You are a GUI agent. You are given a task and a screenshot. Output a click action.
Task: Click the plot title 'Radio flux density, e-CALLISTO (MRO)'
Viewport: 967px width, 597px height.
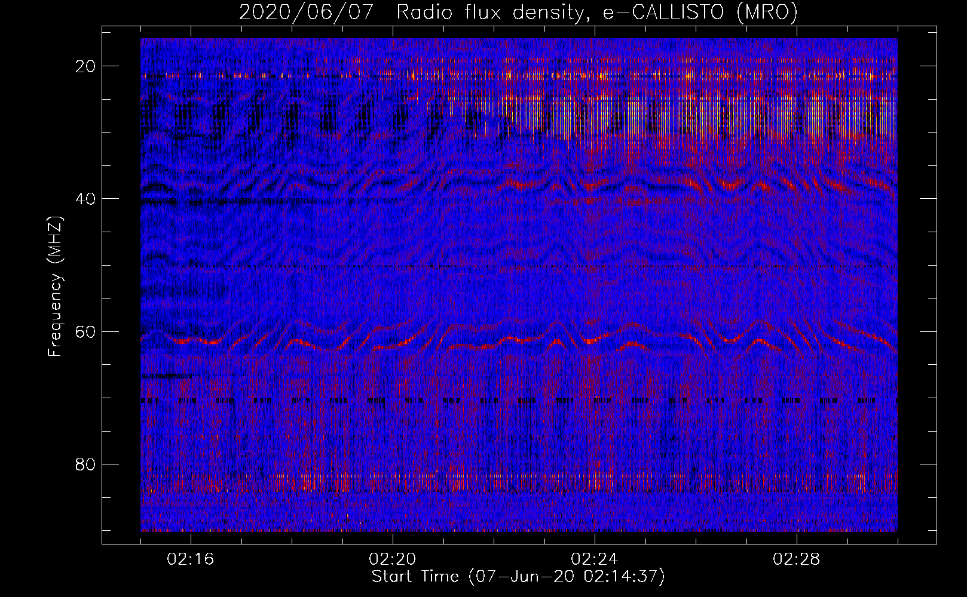[x=597, y=13]
